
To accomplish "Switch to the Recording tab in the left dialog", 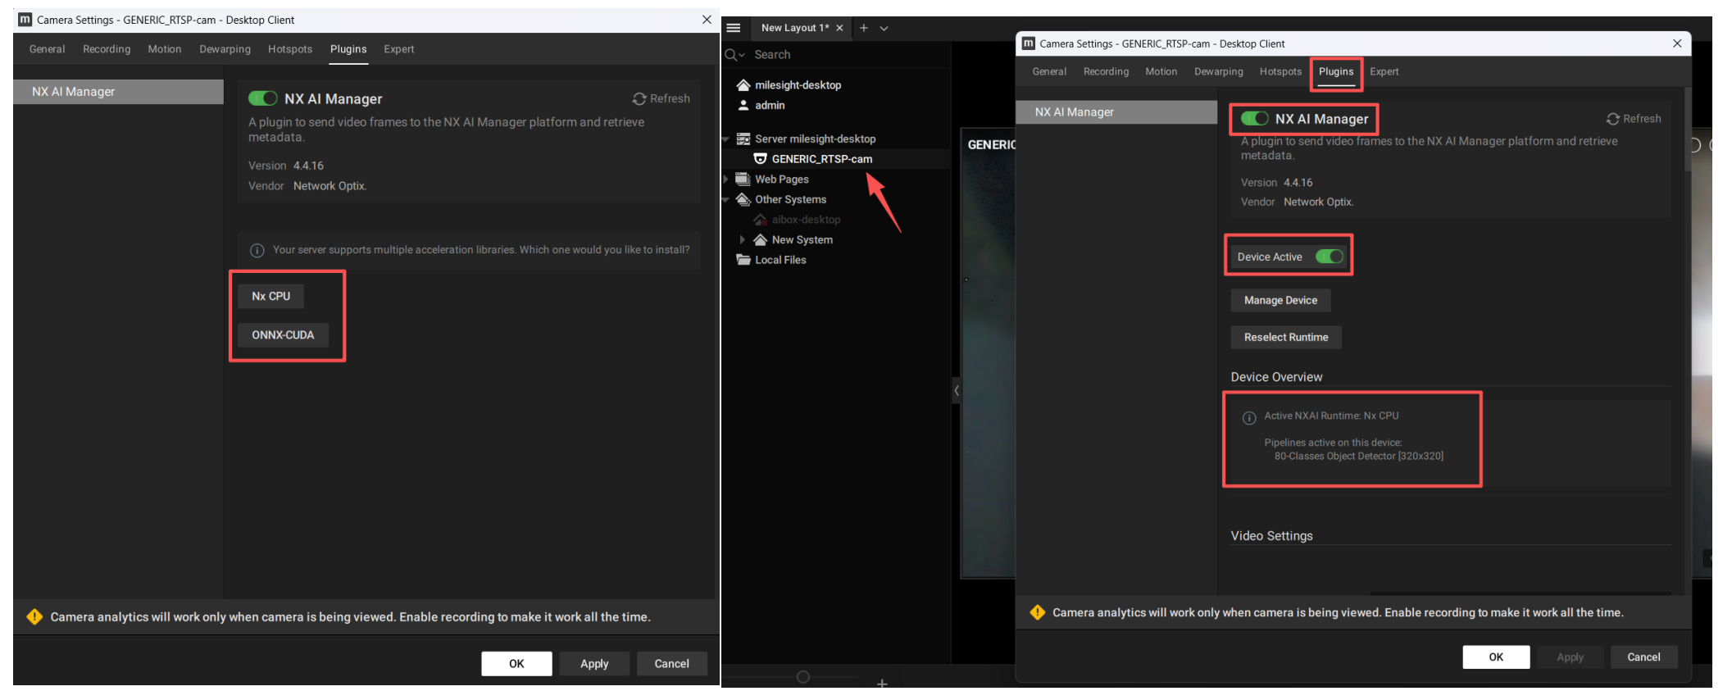I will (107, 49).
